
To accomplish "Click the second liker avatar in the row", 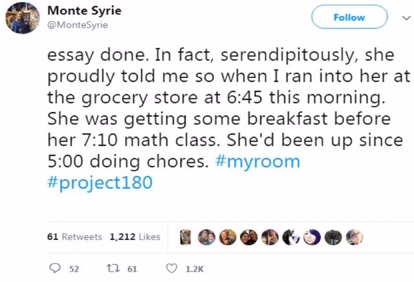I will coord(207,237).
